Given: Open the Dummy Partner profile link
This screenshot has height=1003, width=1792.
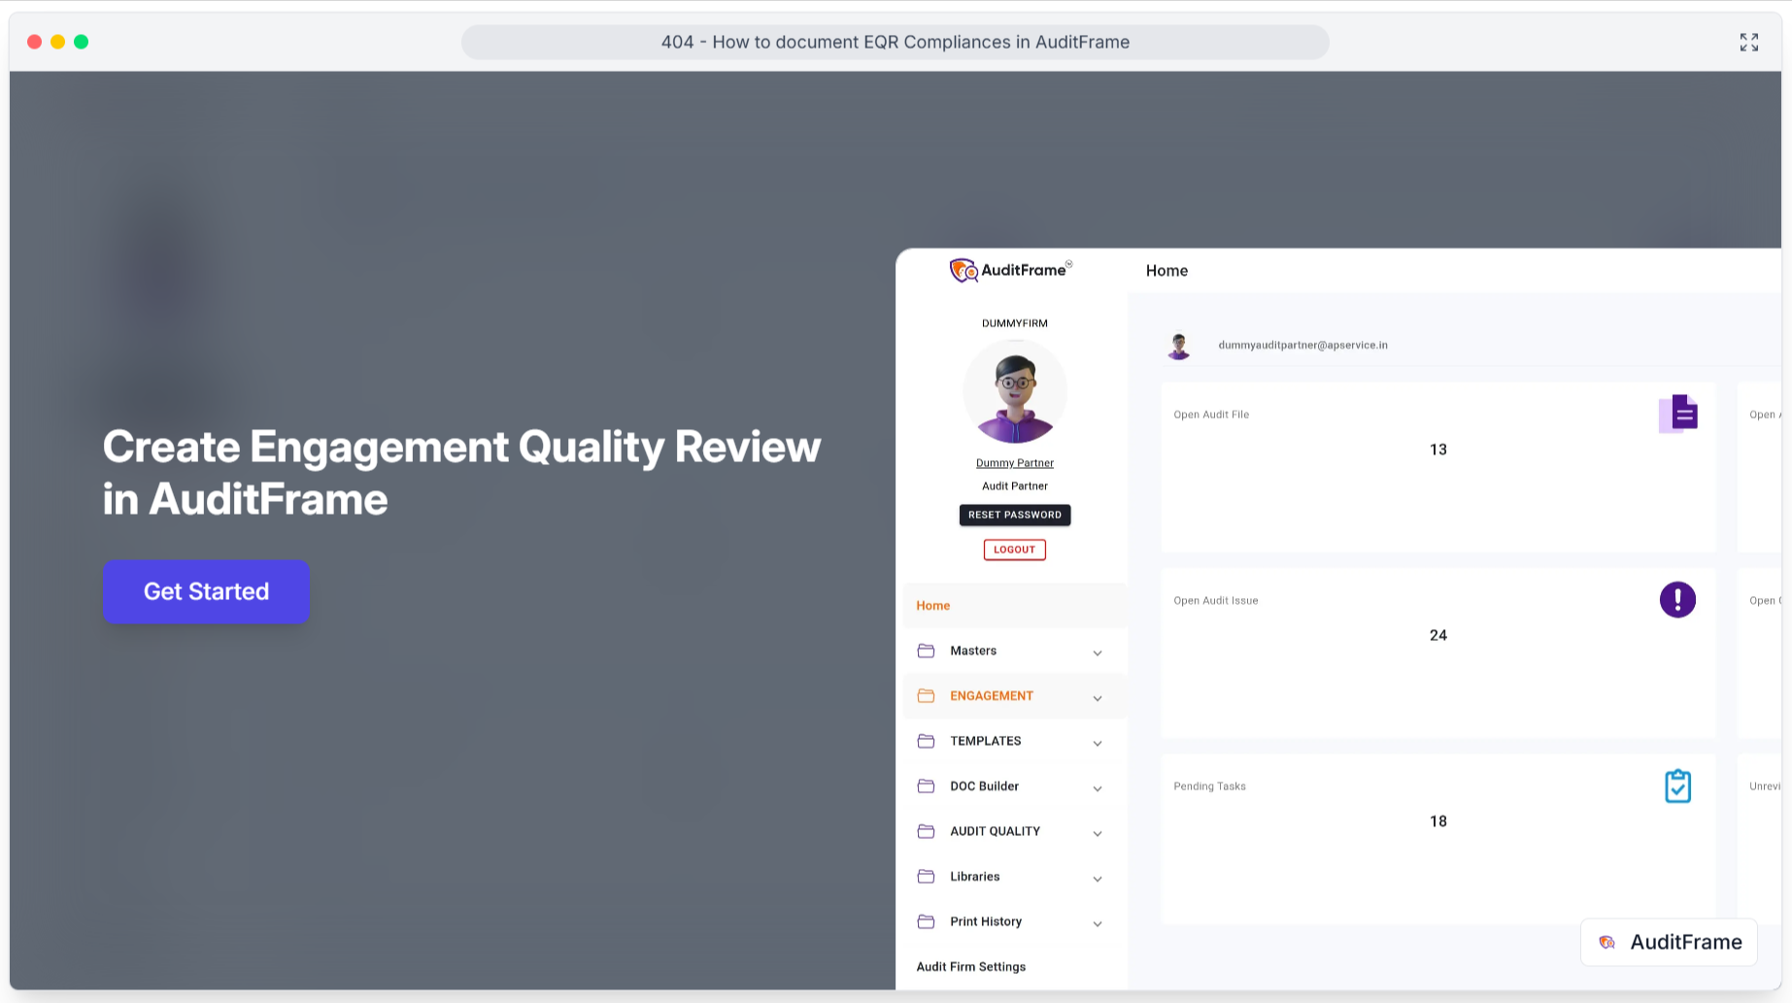Looking at the screenshot, I should [x=1014, y=462].
